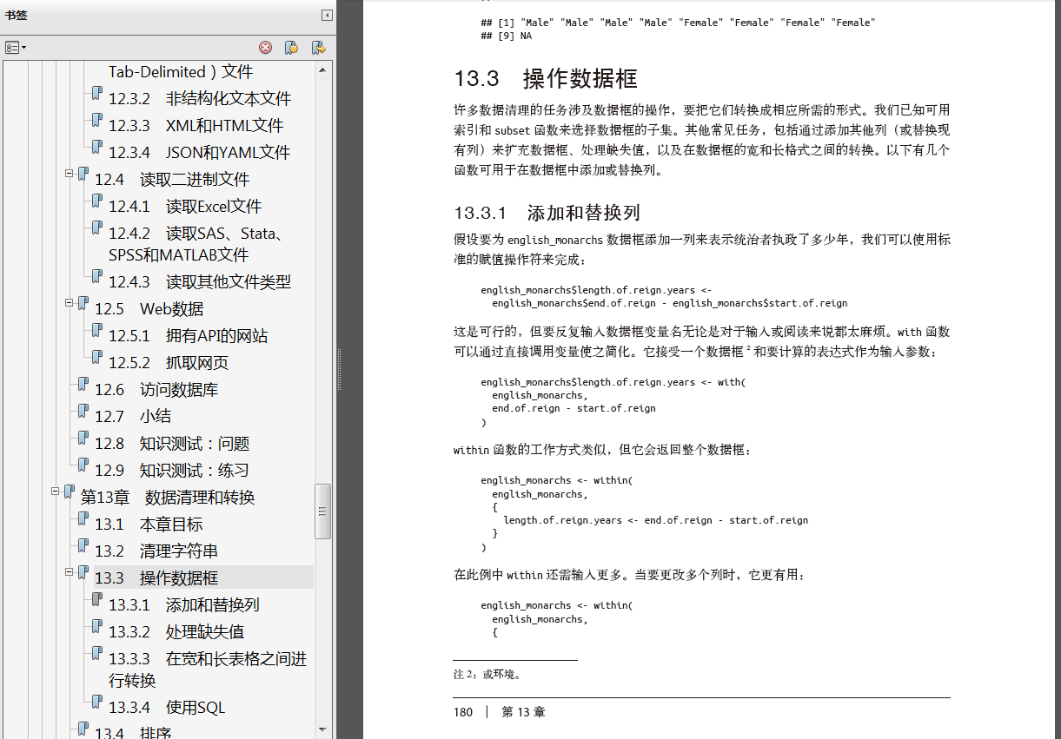
Task: Open the partially visible bookmark 13.4 排序
Action: 133,732
